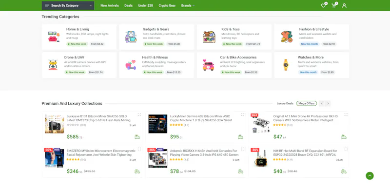
Task: Click the Home & Living category icon
Action: pyautogui.click(x=54, y=37)
